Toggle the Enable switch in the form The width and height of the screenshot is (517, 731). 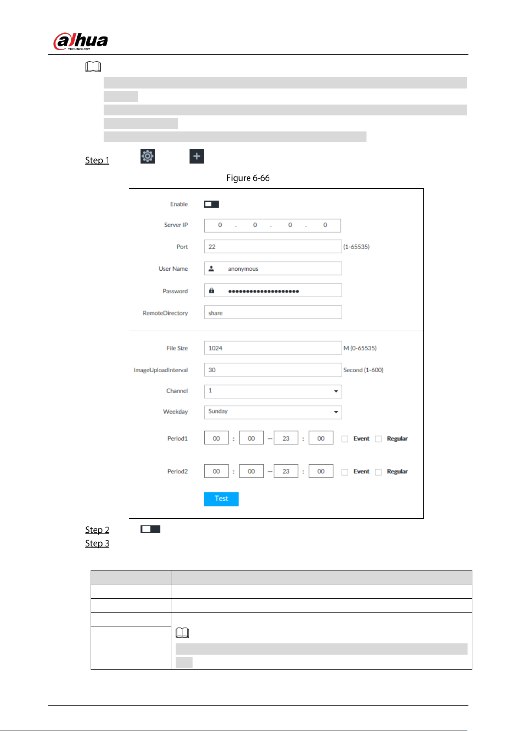coord(212,204)
